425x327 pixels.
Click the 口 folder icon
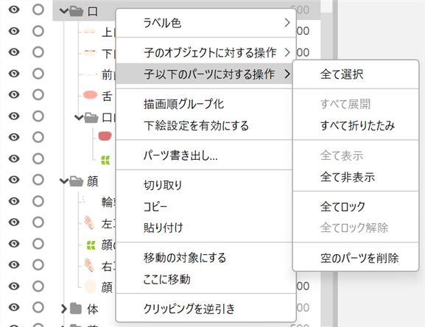(x=76, y=11)
